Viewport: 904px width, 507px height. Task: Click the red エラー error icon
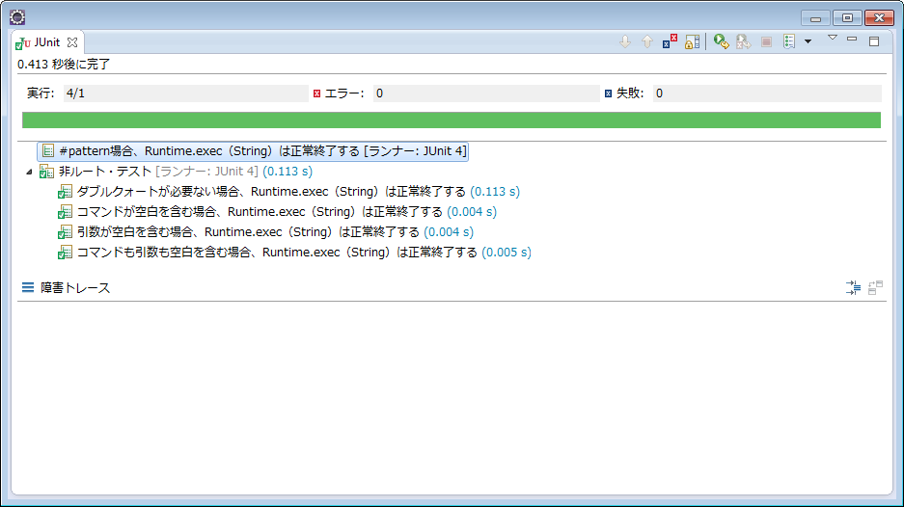point(316,93)
